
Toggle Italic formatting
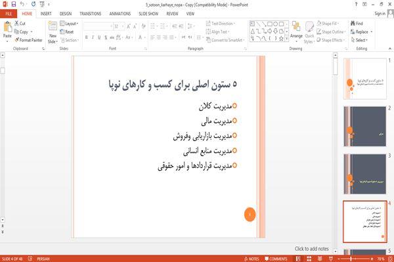pyautogui.click(x=93, y=37)
